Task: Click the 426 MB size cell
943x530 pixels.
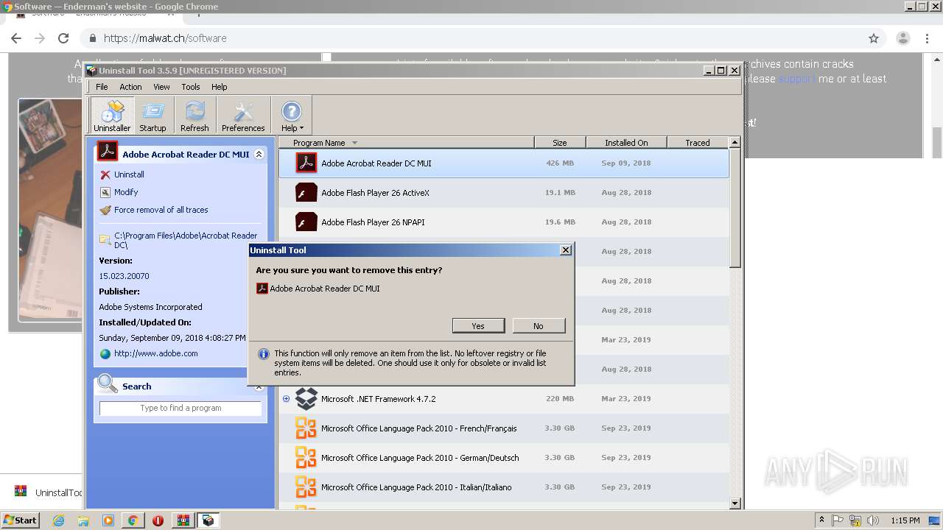Action: click(560, 163)
